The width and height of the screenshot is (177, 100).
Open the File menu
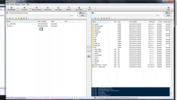(x=8, y=4)
